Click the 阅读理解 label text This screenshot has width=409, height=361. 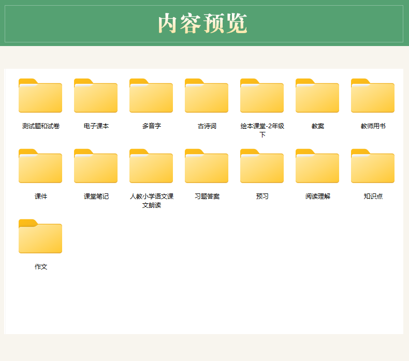[x=318, y=196]
